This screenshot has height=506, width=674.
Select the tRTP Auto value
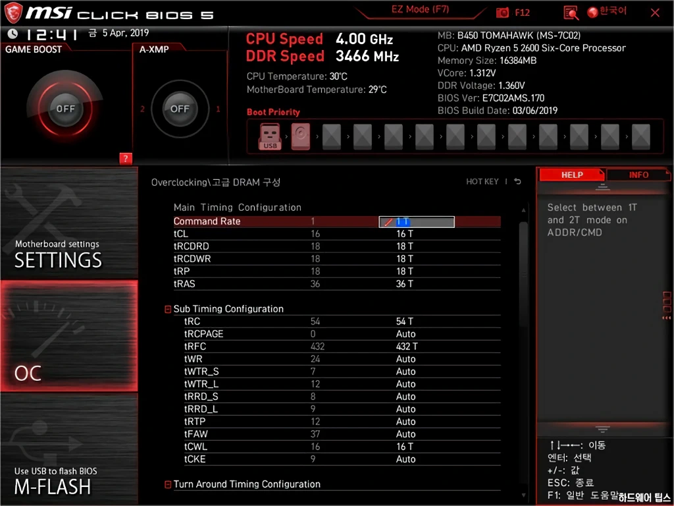405,421
